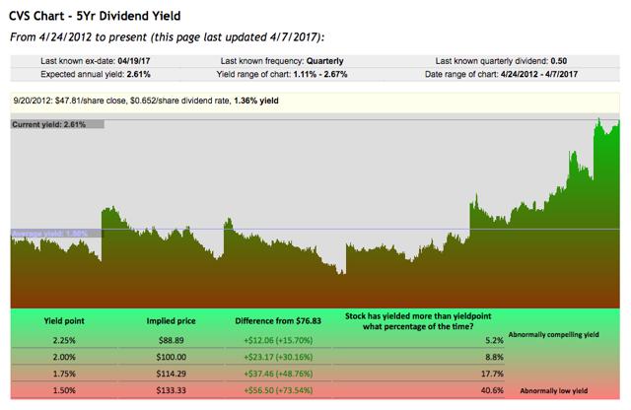The width and height of the screenshot is (631, 410).
Task: Click the 40.6% time percentage
Action: [x=492, y=390]
